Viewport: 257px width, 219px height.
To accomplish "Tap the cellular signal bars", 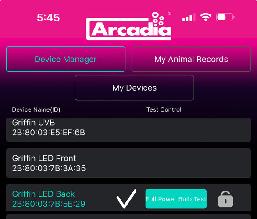I will click(x=189, y=18).
